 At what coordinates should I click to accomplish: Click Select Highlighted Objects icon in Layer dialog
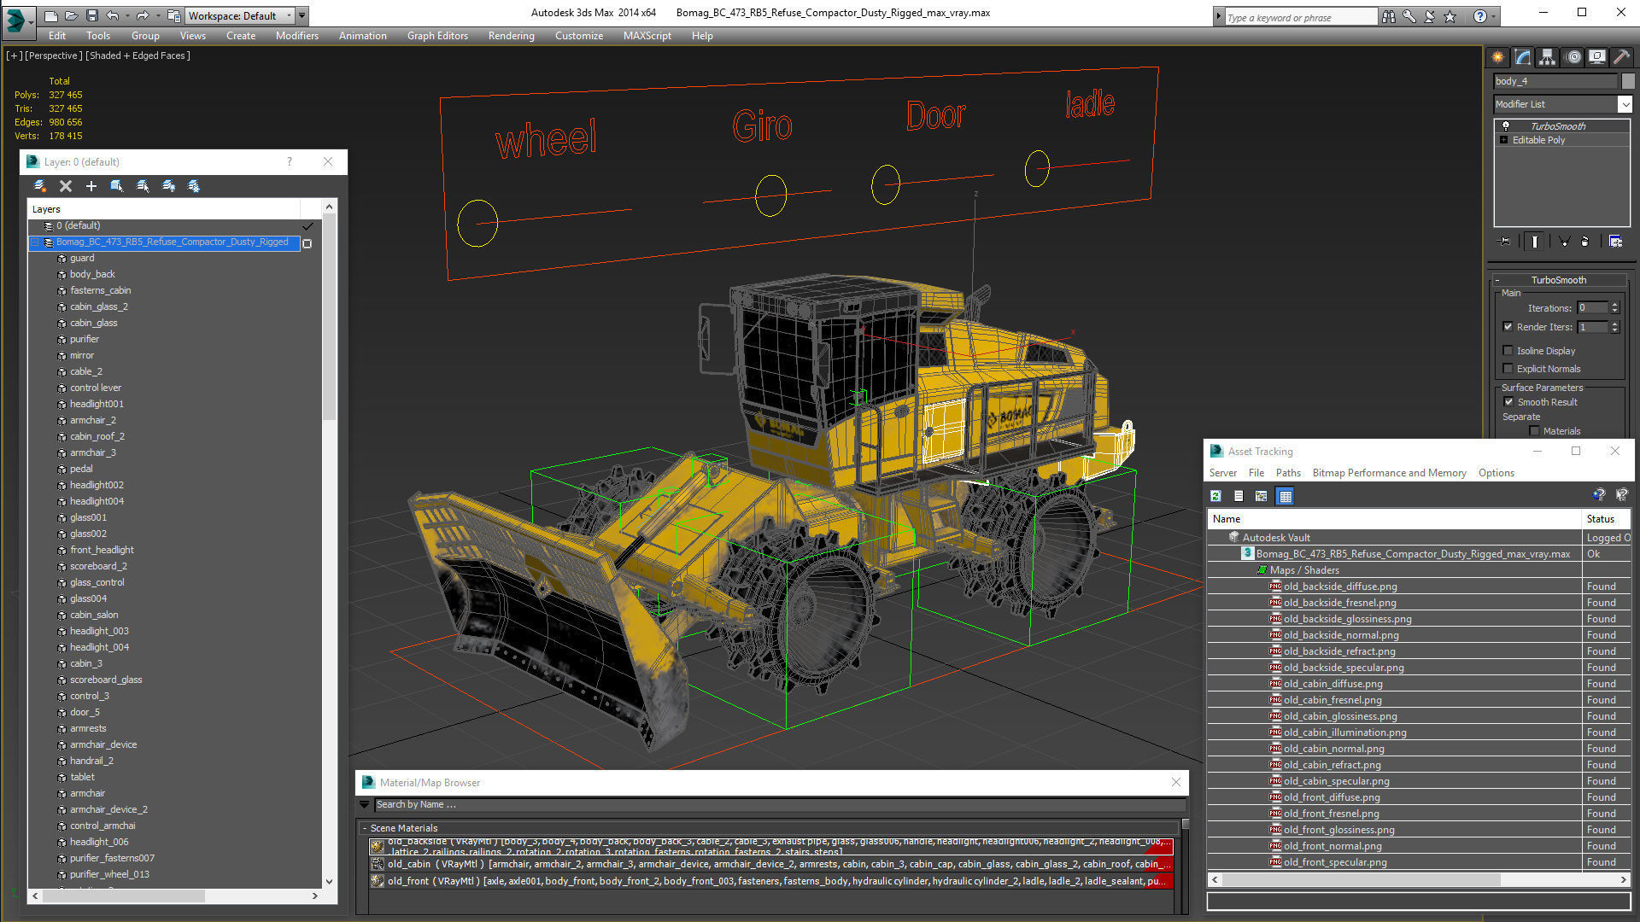pos(117,186)
